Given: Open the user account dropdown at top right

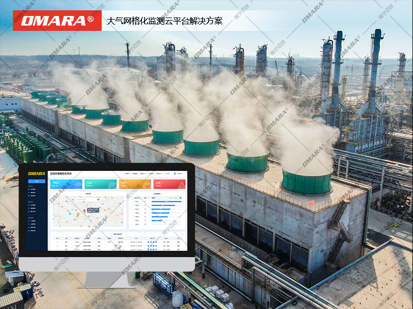Looking at the screenshot, I should click(x=180, y=174).
